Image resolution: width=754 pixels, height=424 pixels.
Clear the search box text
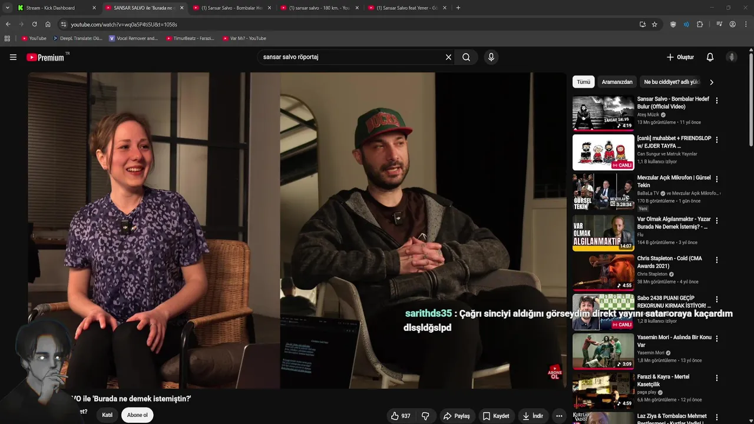(x=448, y=57)
